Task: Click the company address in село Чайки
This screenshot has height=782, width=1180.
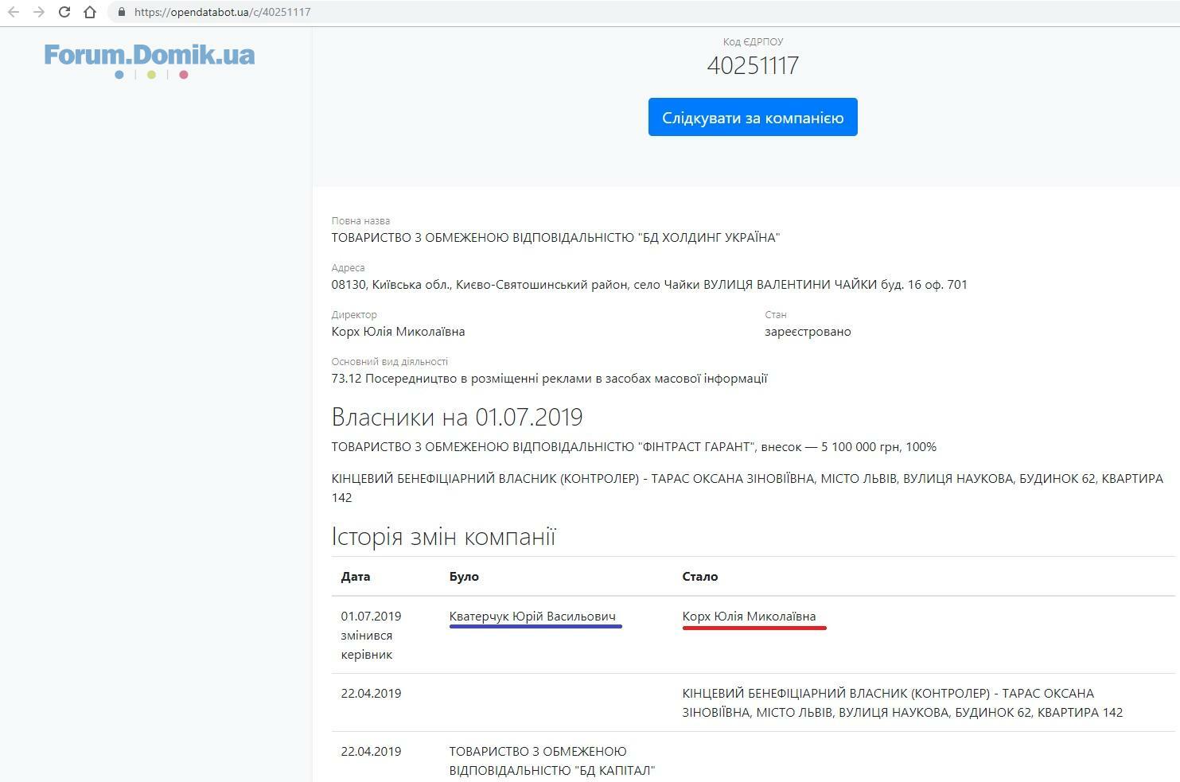Action: (x=649, y=284)
